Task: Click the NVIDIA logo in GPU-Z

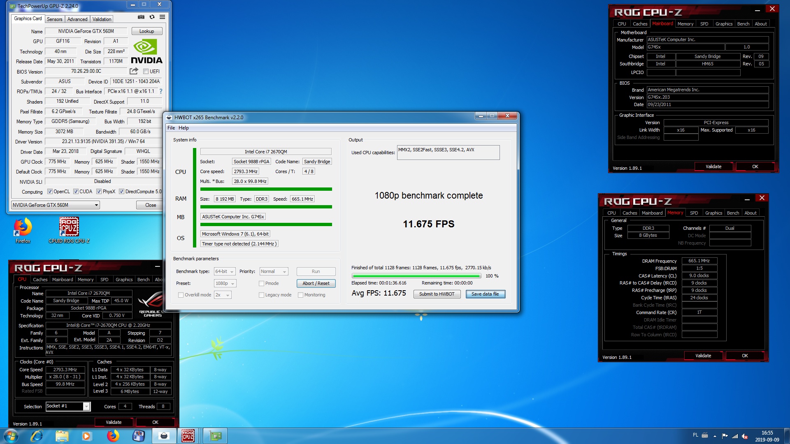Action: pos(146,51)
